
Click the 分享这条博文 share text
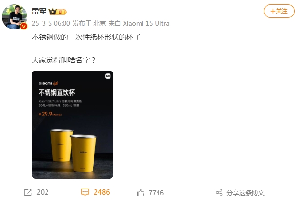point(245,193)
